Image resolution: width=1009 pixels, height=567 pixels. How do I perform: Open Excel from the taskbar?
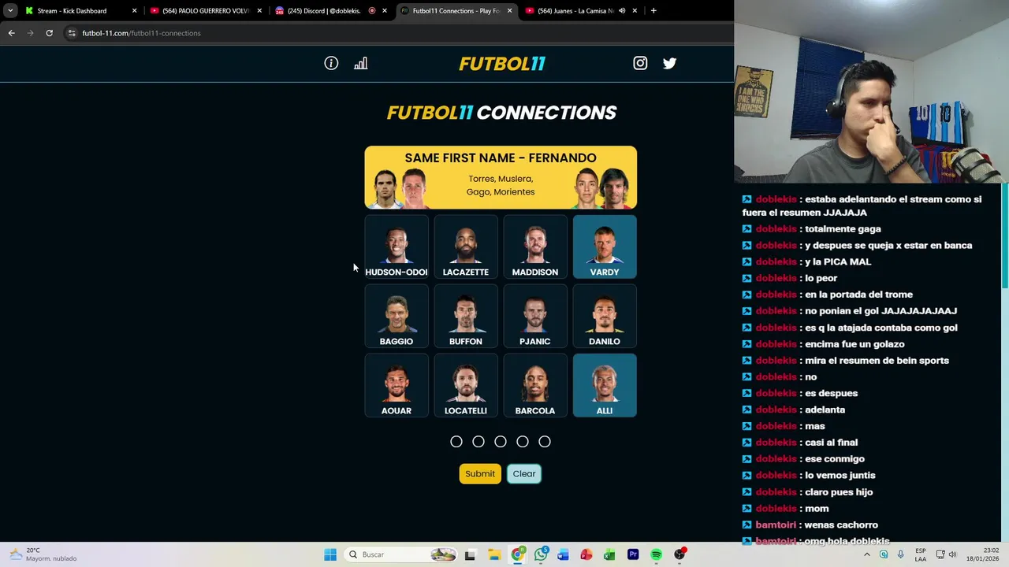pos(609,554)
